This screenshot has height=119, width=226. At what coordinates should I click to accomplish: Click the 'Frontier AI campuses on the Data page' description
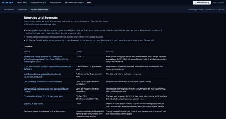[135, 105]
